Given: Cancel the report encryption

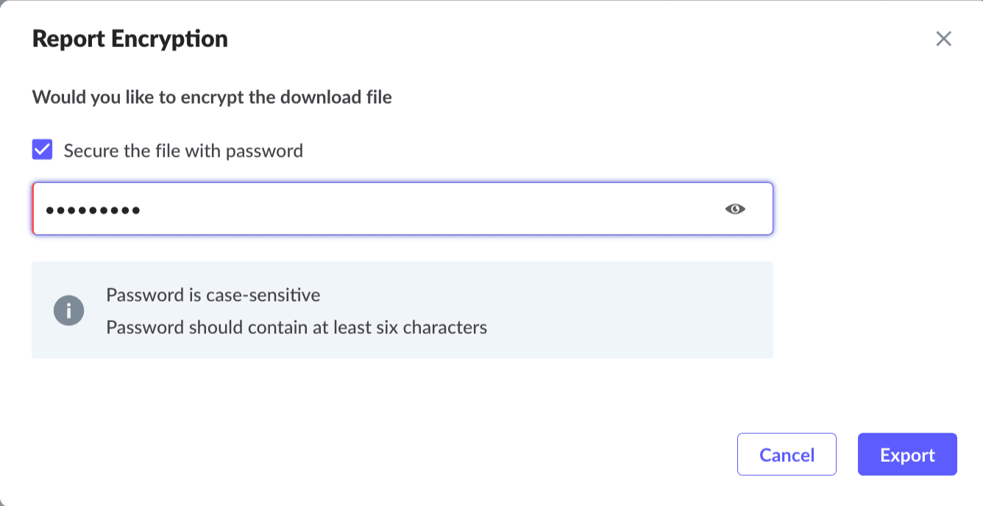Looking at the screenshot, I should [x=787, y=455].
